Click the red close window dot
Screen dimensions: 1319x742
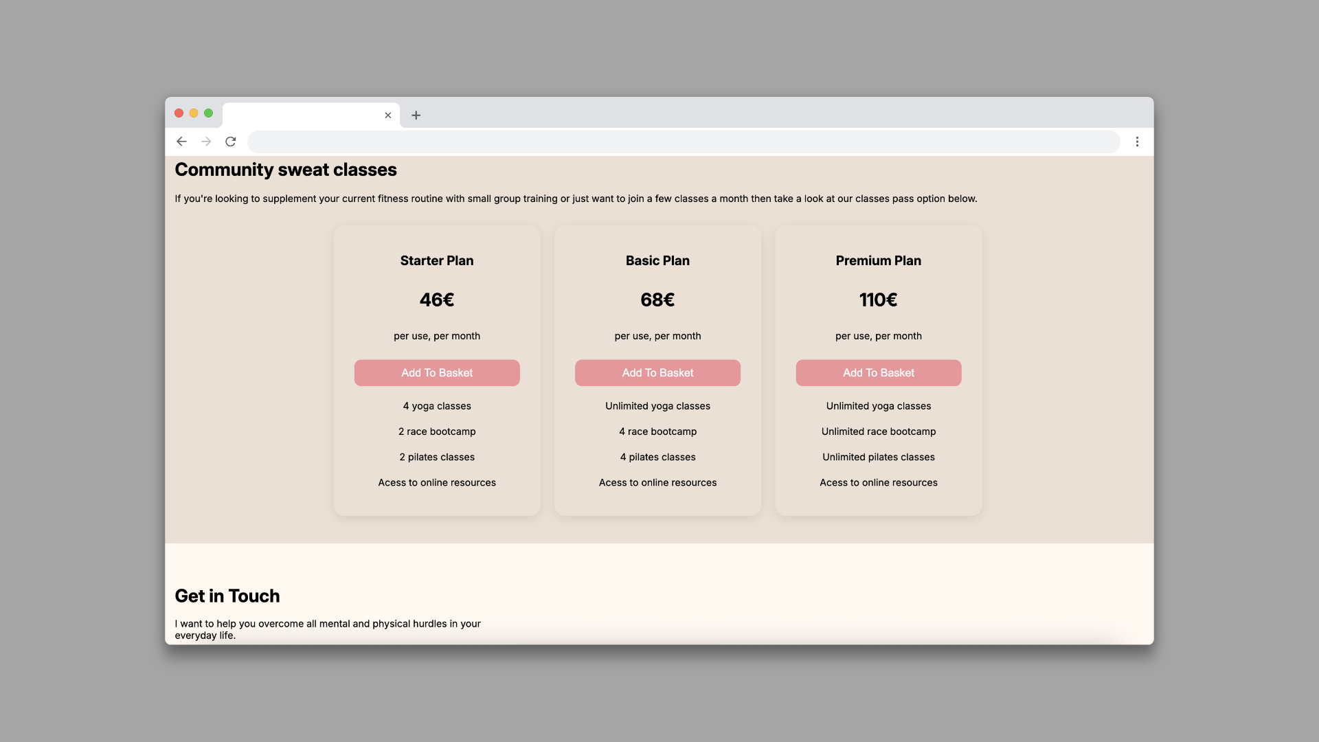point(179,113)
